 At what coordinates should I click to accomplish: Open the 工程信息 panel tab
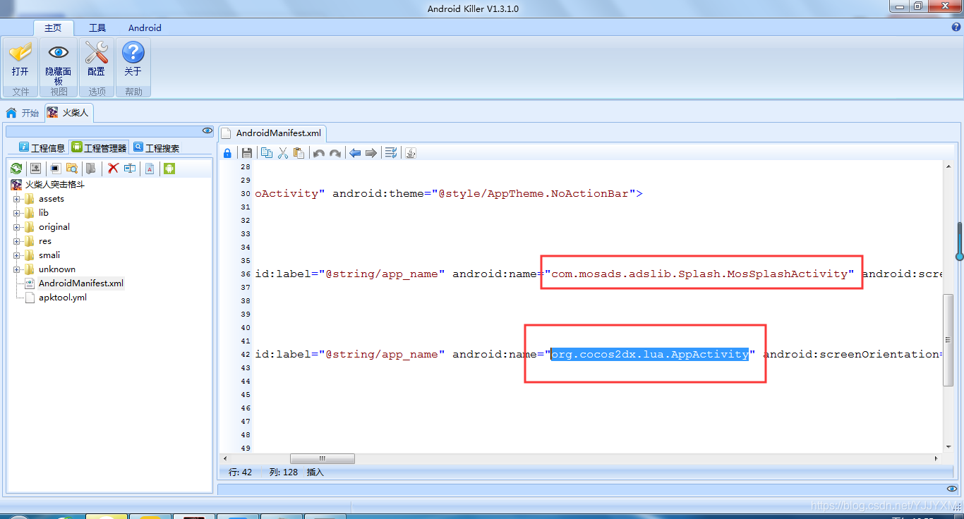pyautogui.click(x=42, y=147)
